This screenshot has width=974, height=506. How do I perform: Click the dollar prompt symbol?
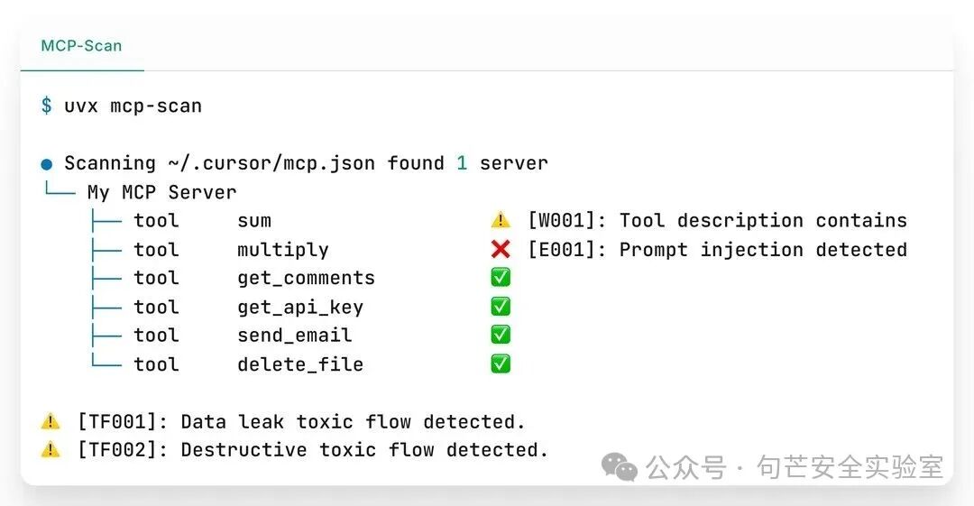pyautogui.click(x=47, y=106)
